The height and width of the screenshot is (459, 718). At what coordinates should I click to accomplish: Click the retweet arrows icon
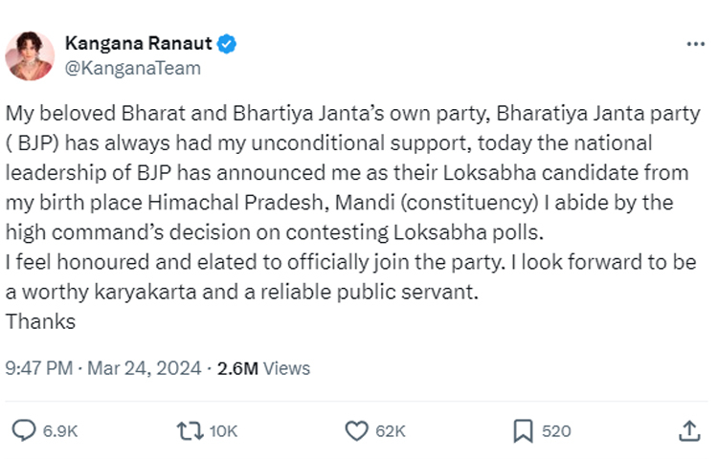point(189,431)
